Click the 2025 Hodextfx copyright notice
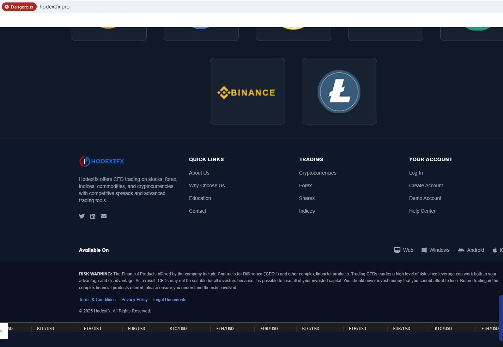503x347 pixels. (115, 311)
